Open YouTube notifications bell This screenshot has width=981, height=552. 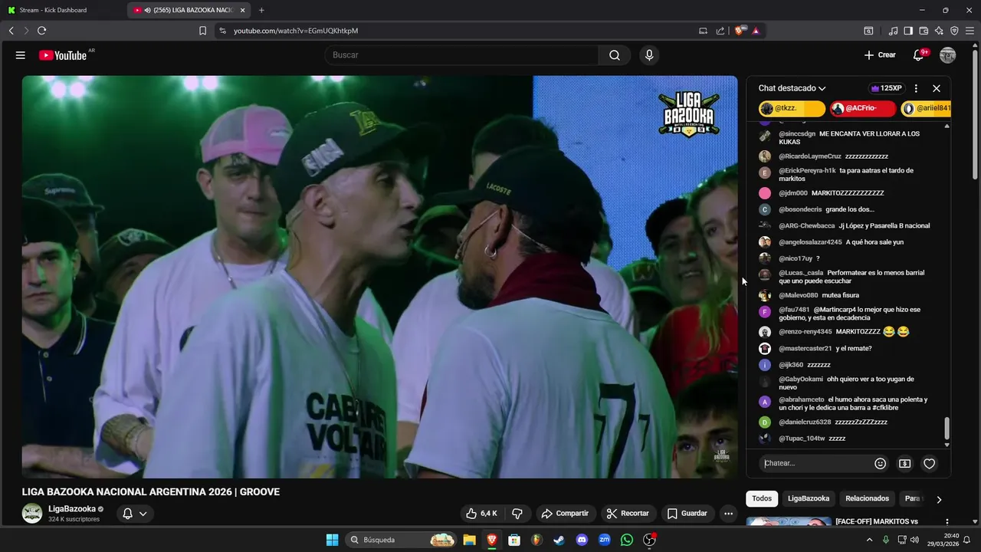coord(918,55)
